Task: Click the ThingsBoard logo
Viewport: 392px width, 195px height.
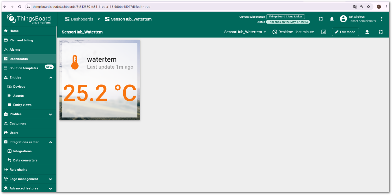Action: [x=29, y=19]
